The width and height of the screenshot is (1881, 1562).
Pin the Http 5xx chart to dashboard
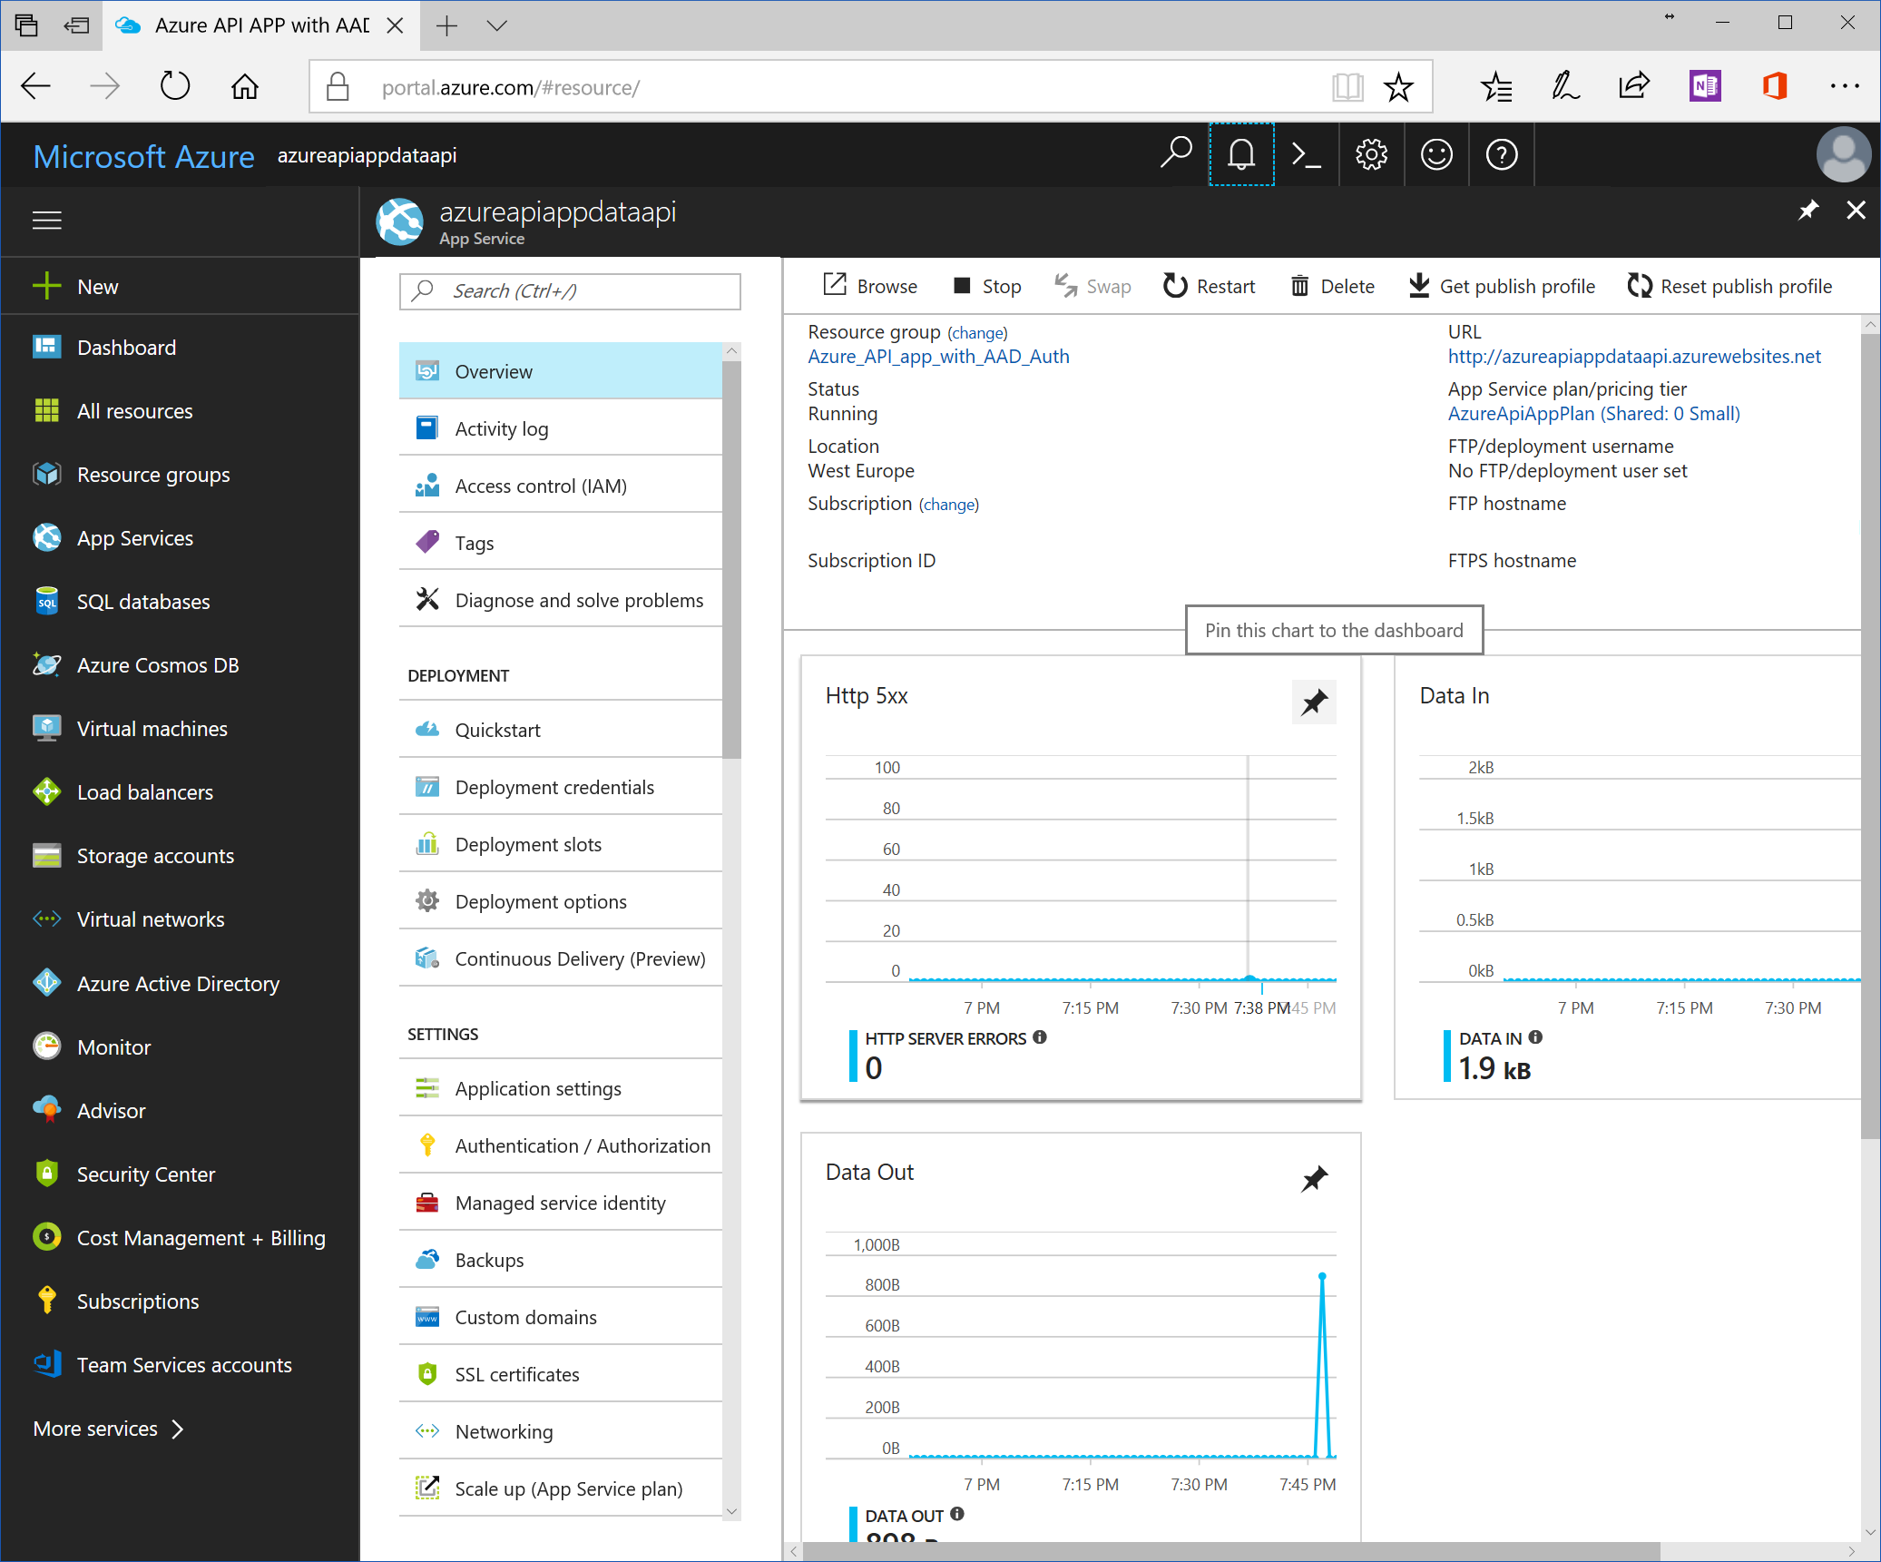(1313, 702)
